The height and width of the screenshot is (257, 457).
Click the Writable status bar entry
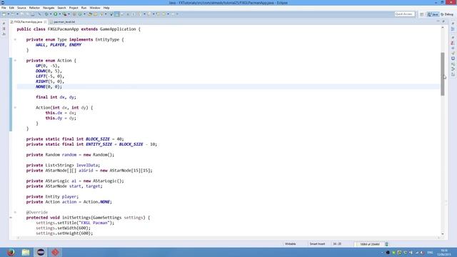pos(290,244)
